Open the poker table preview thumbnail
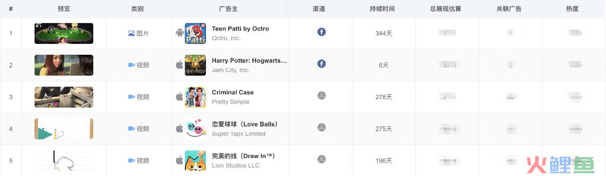 point(64,34)
